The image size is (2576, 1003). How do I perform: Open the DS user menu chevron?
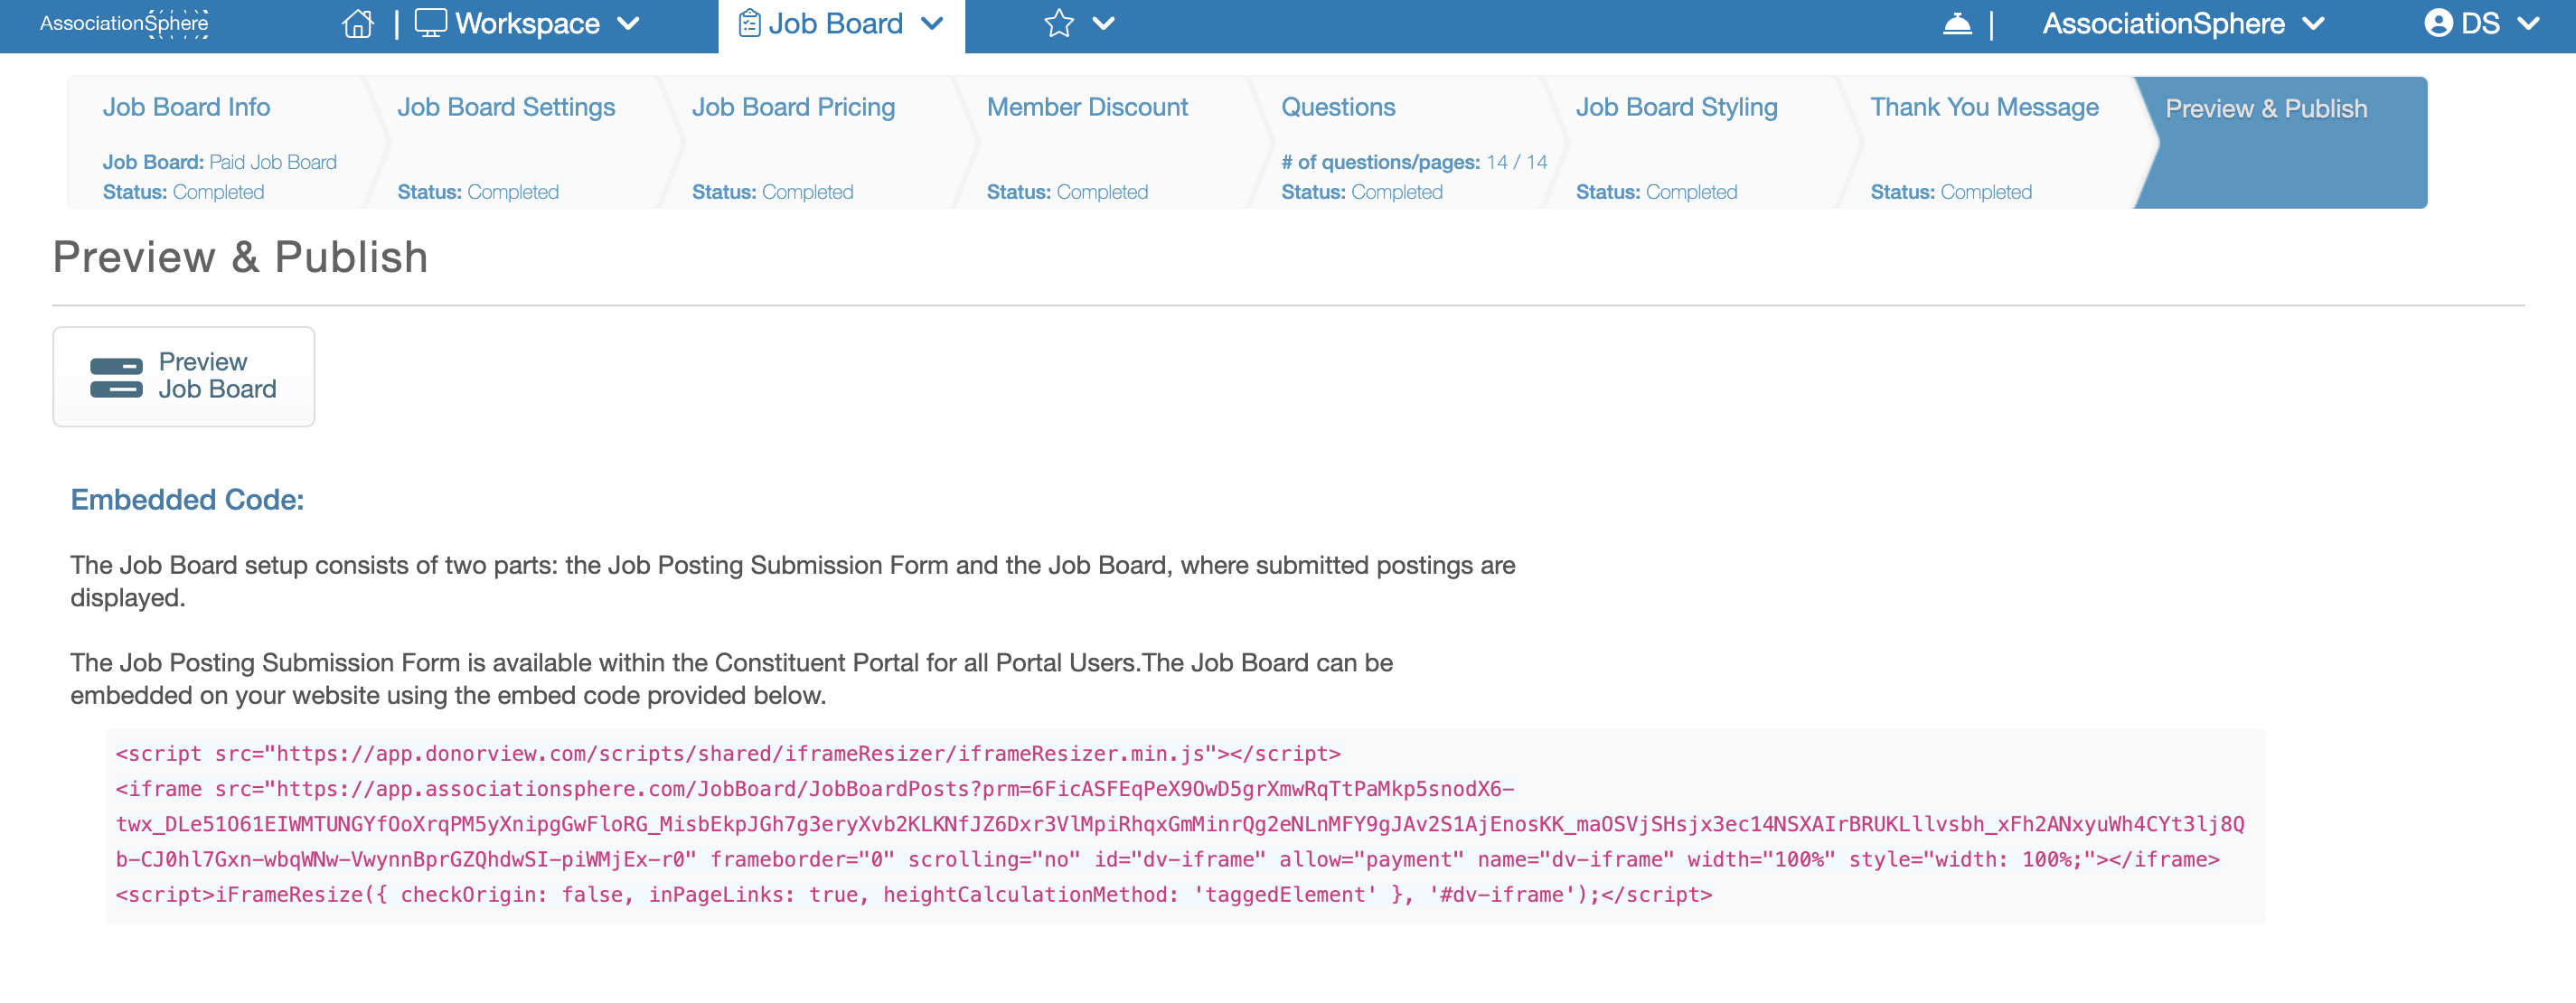click(2528, 23)
